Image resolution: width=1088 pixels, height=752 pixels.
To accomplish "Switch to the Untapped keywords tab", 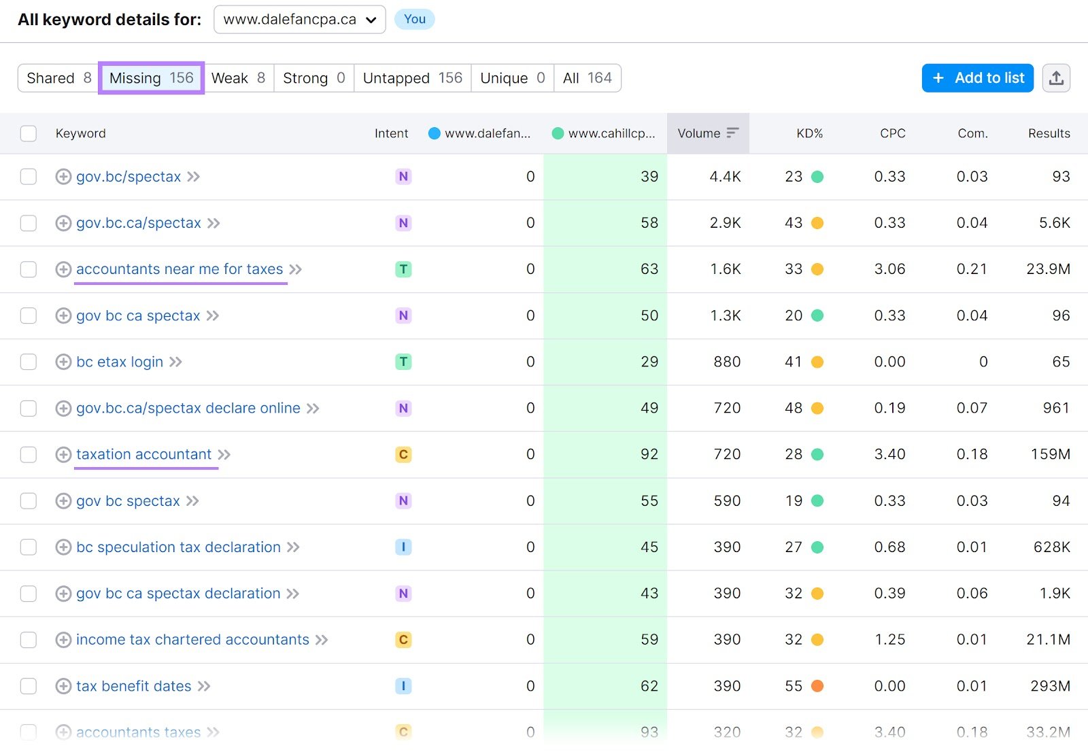I will point(411,78).
